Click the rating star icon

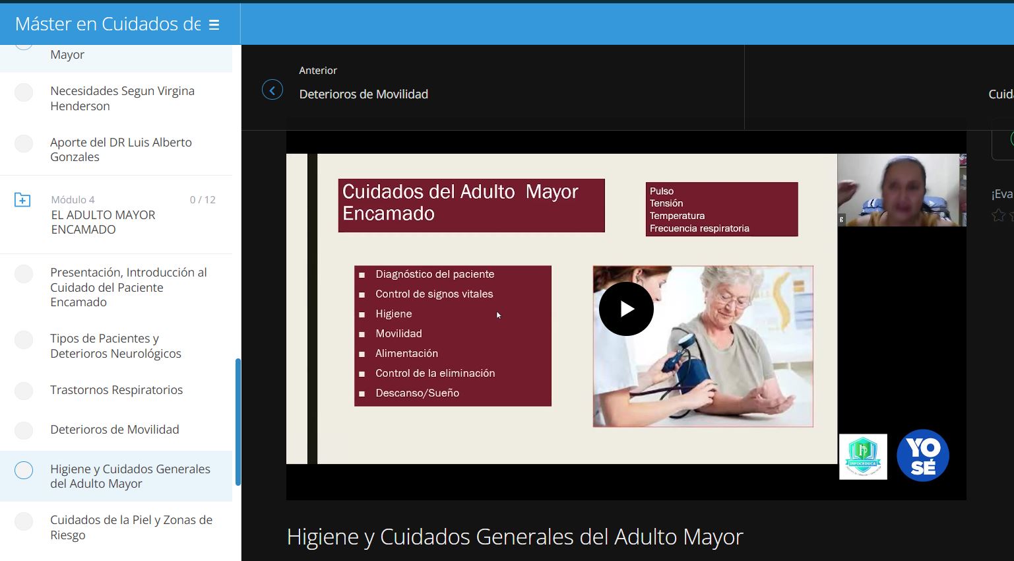(998, 215)
